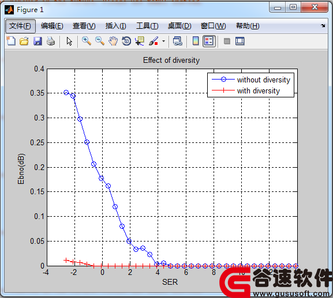Select the Rotate 3D tool
Viewport: 333px width, 298px height.
(126, 41)
